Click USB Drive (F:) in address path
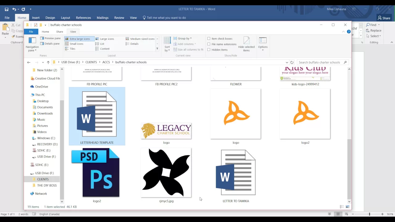The image size is (395, 222). pyautogui.click(x=70, y=62)
